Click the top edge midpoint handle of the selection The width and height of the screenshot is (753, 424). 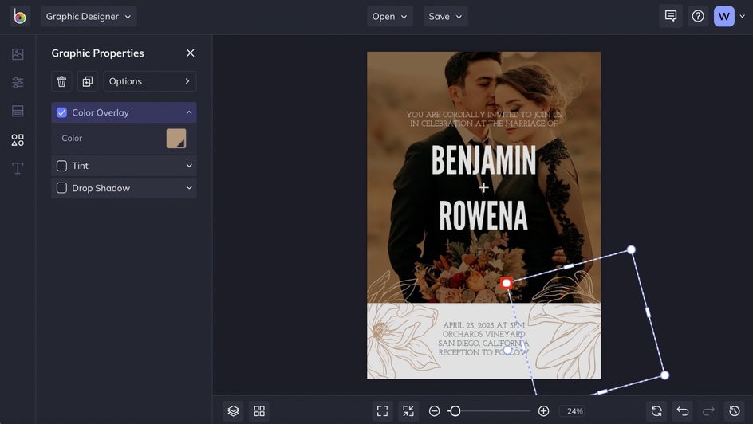(x=569, y=266)
